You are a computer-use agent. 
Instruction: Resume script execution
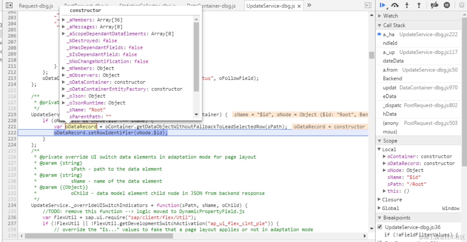[383, 5]
